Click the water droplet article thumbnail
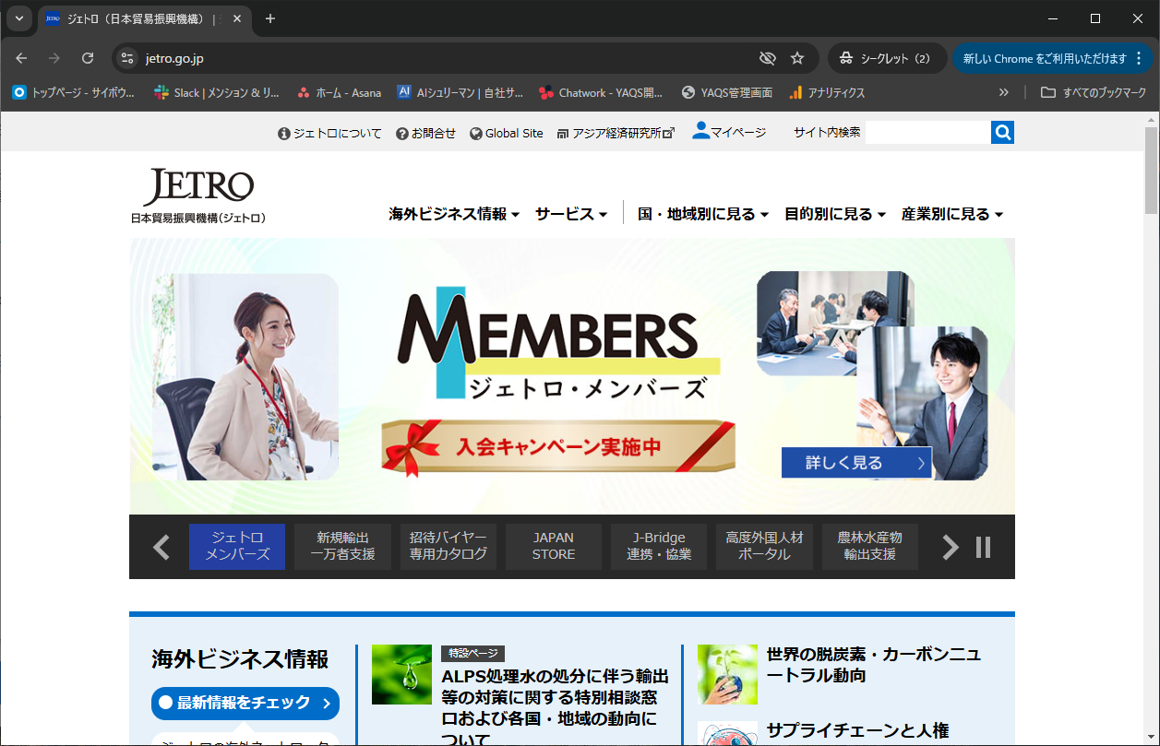Image resolution: width=1160 pixels, height=746 pixels. (401, 674)
